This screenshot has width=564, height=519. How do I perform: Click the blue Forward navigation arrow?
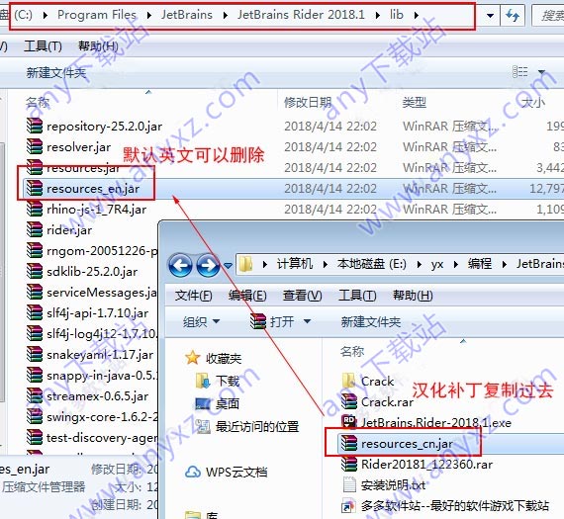pyautogui.click(x=208, y=266)
